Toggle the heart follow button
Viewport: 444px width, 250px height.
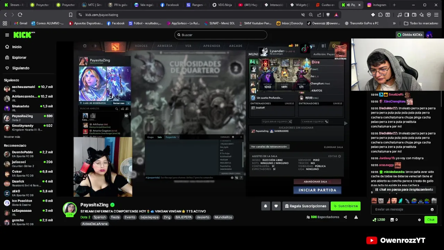point(276,206)
